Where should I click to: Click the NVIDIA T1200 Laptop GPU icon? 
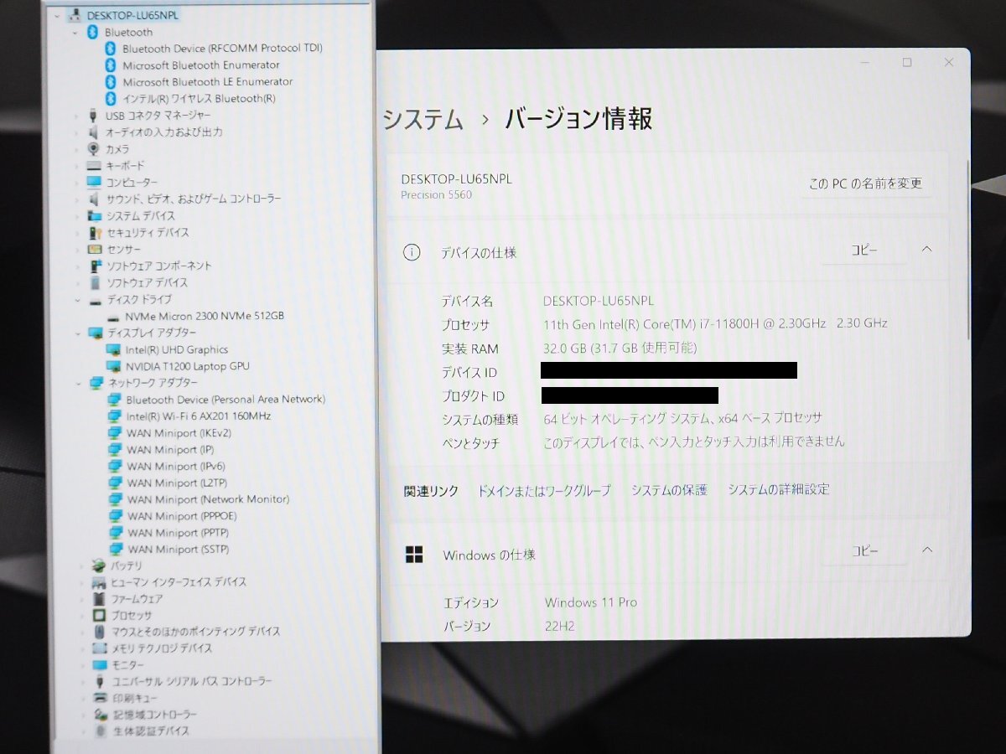tap(113, 367)
